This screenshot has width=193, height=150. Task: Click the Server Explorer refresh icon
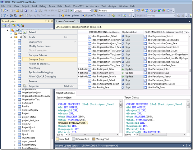[4, 25]
